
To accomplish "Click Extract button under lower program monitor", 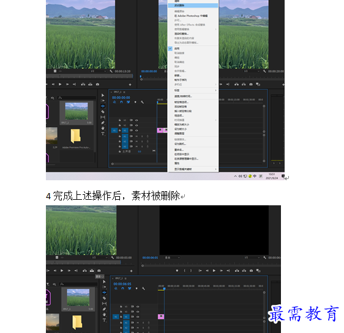I will click(244, 271).
